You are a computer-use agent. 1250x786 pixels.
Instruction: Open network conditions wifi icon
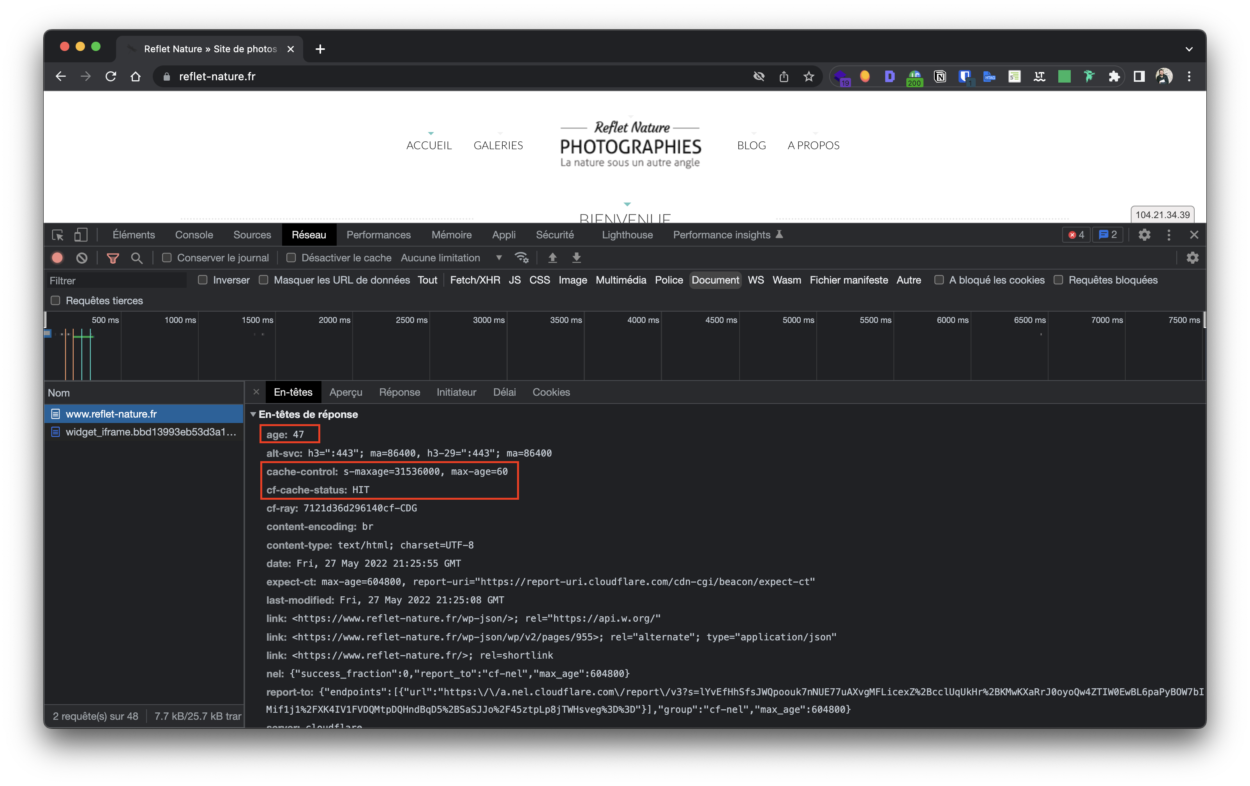[x=522, y=258]
